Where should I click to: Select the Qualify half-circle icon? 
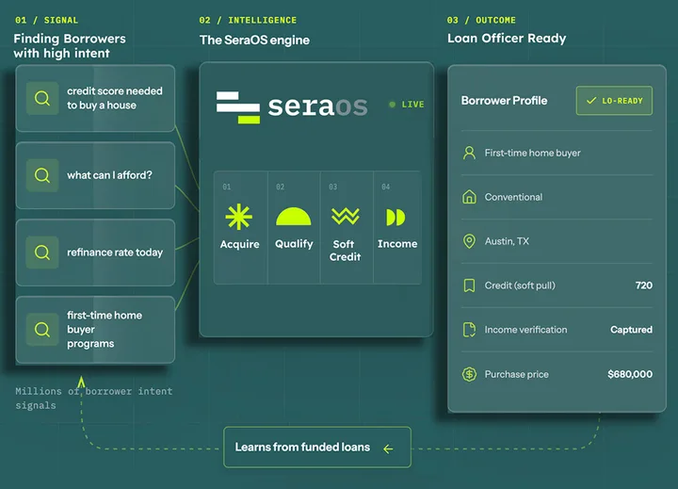[x=294, y=217]
